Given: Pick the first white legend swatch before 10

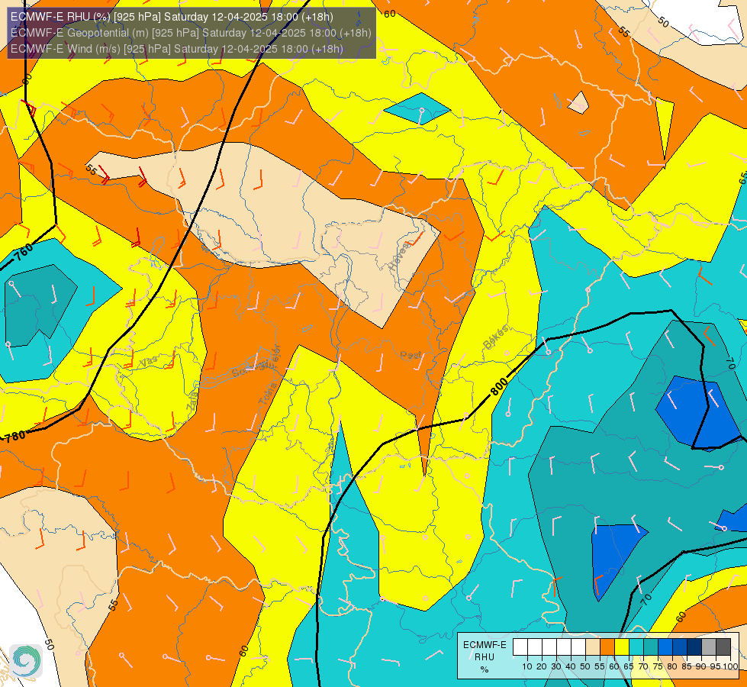Looking at the screenshot, I should click(x=520, y=647).
